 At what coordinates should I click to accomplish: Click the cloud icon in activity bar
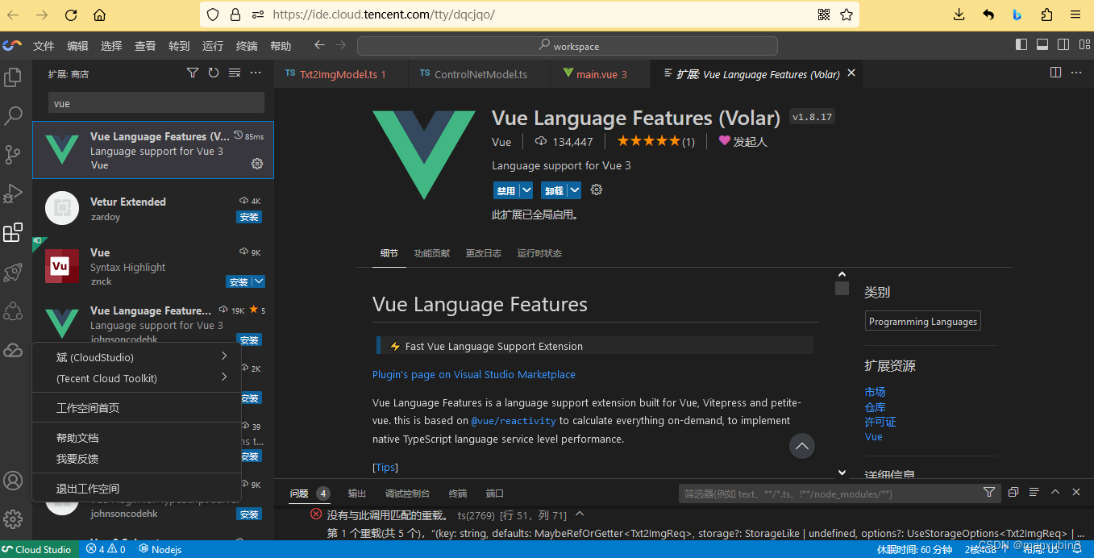point(13,350)
